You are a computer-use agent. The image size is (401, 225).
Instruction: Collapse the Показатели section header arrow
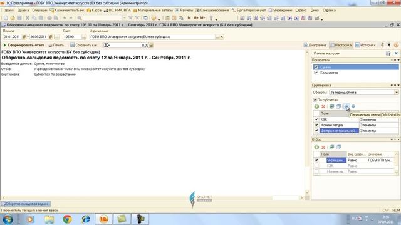click(x=398, y=60)
